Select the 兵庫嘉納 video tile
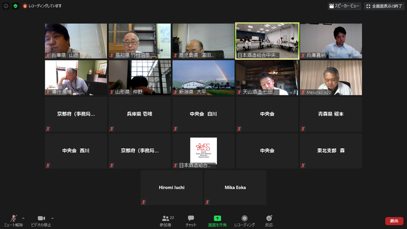This screenshot has height=229, width=407. click(x=331, y=41)
